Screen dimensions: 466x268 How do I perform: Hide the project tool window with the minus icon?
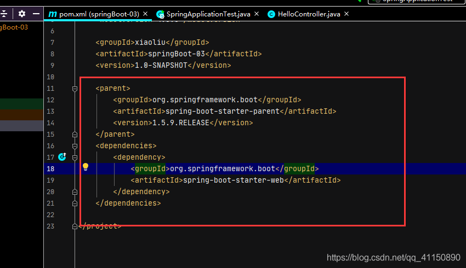pyautogui.click(x=36, y=14)
